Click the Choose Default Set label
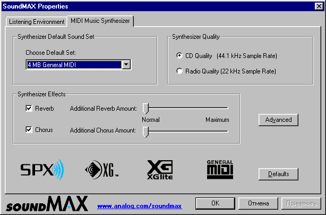The height and width of the screenshot is (215, 326). point(50,53)
